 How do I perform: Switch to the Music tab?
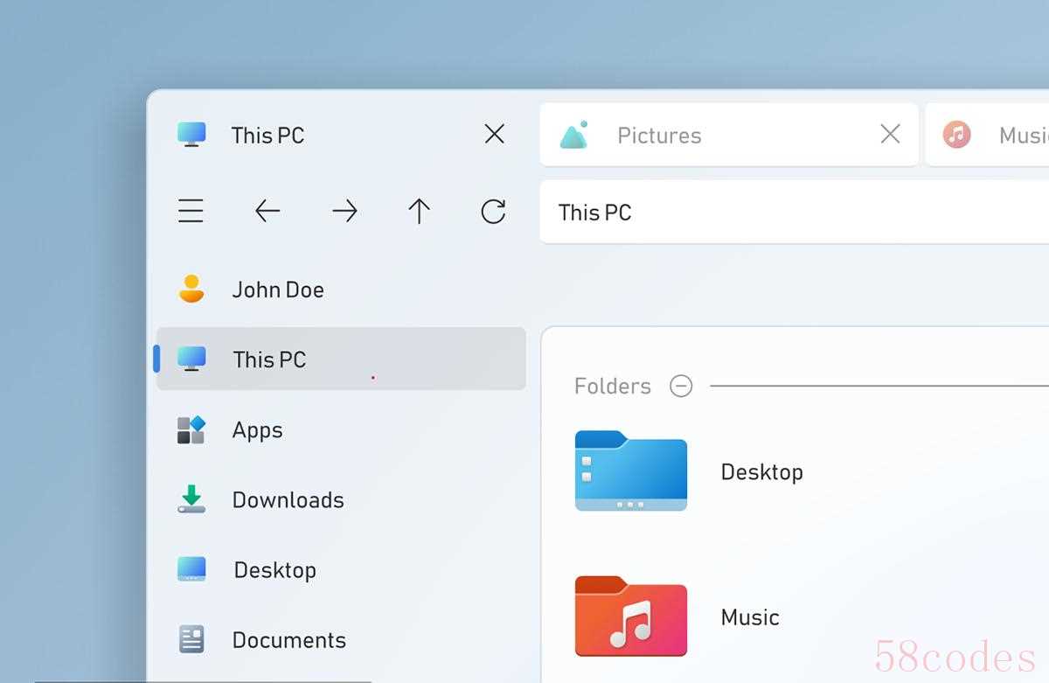click(988, 135)
